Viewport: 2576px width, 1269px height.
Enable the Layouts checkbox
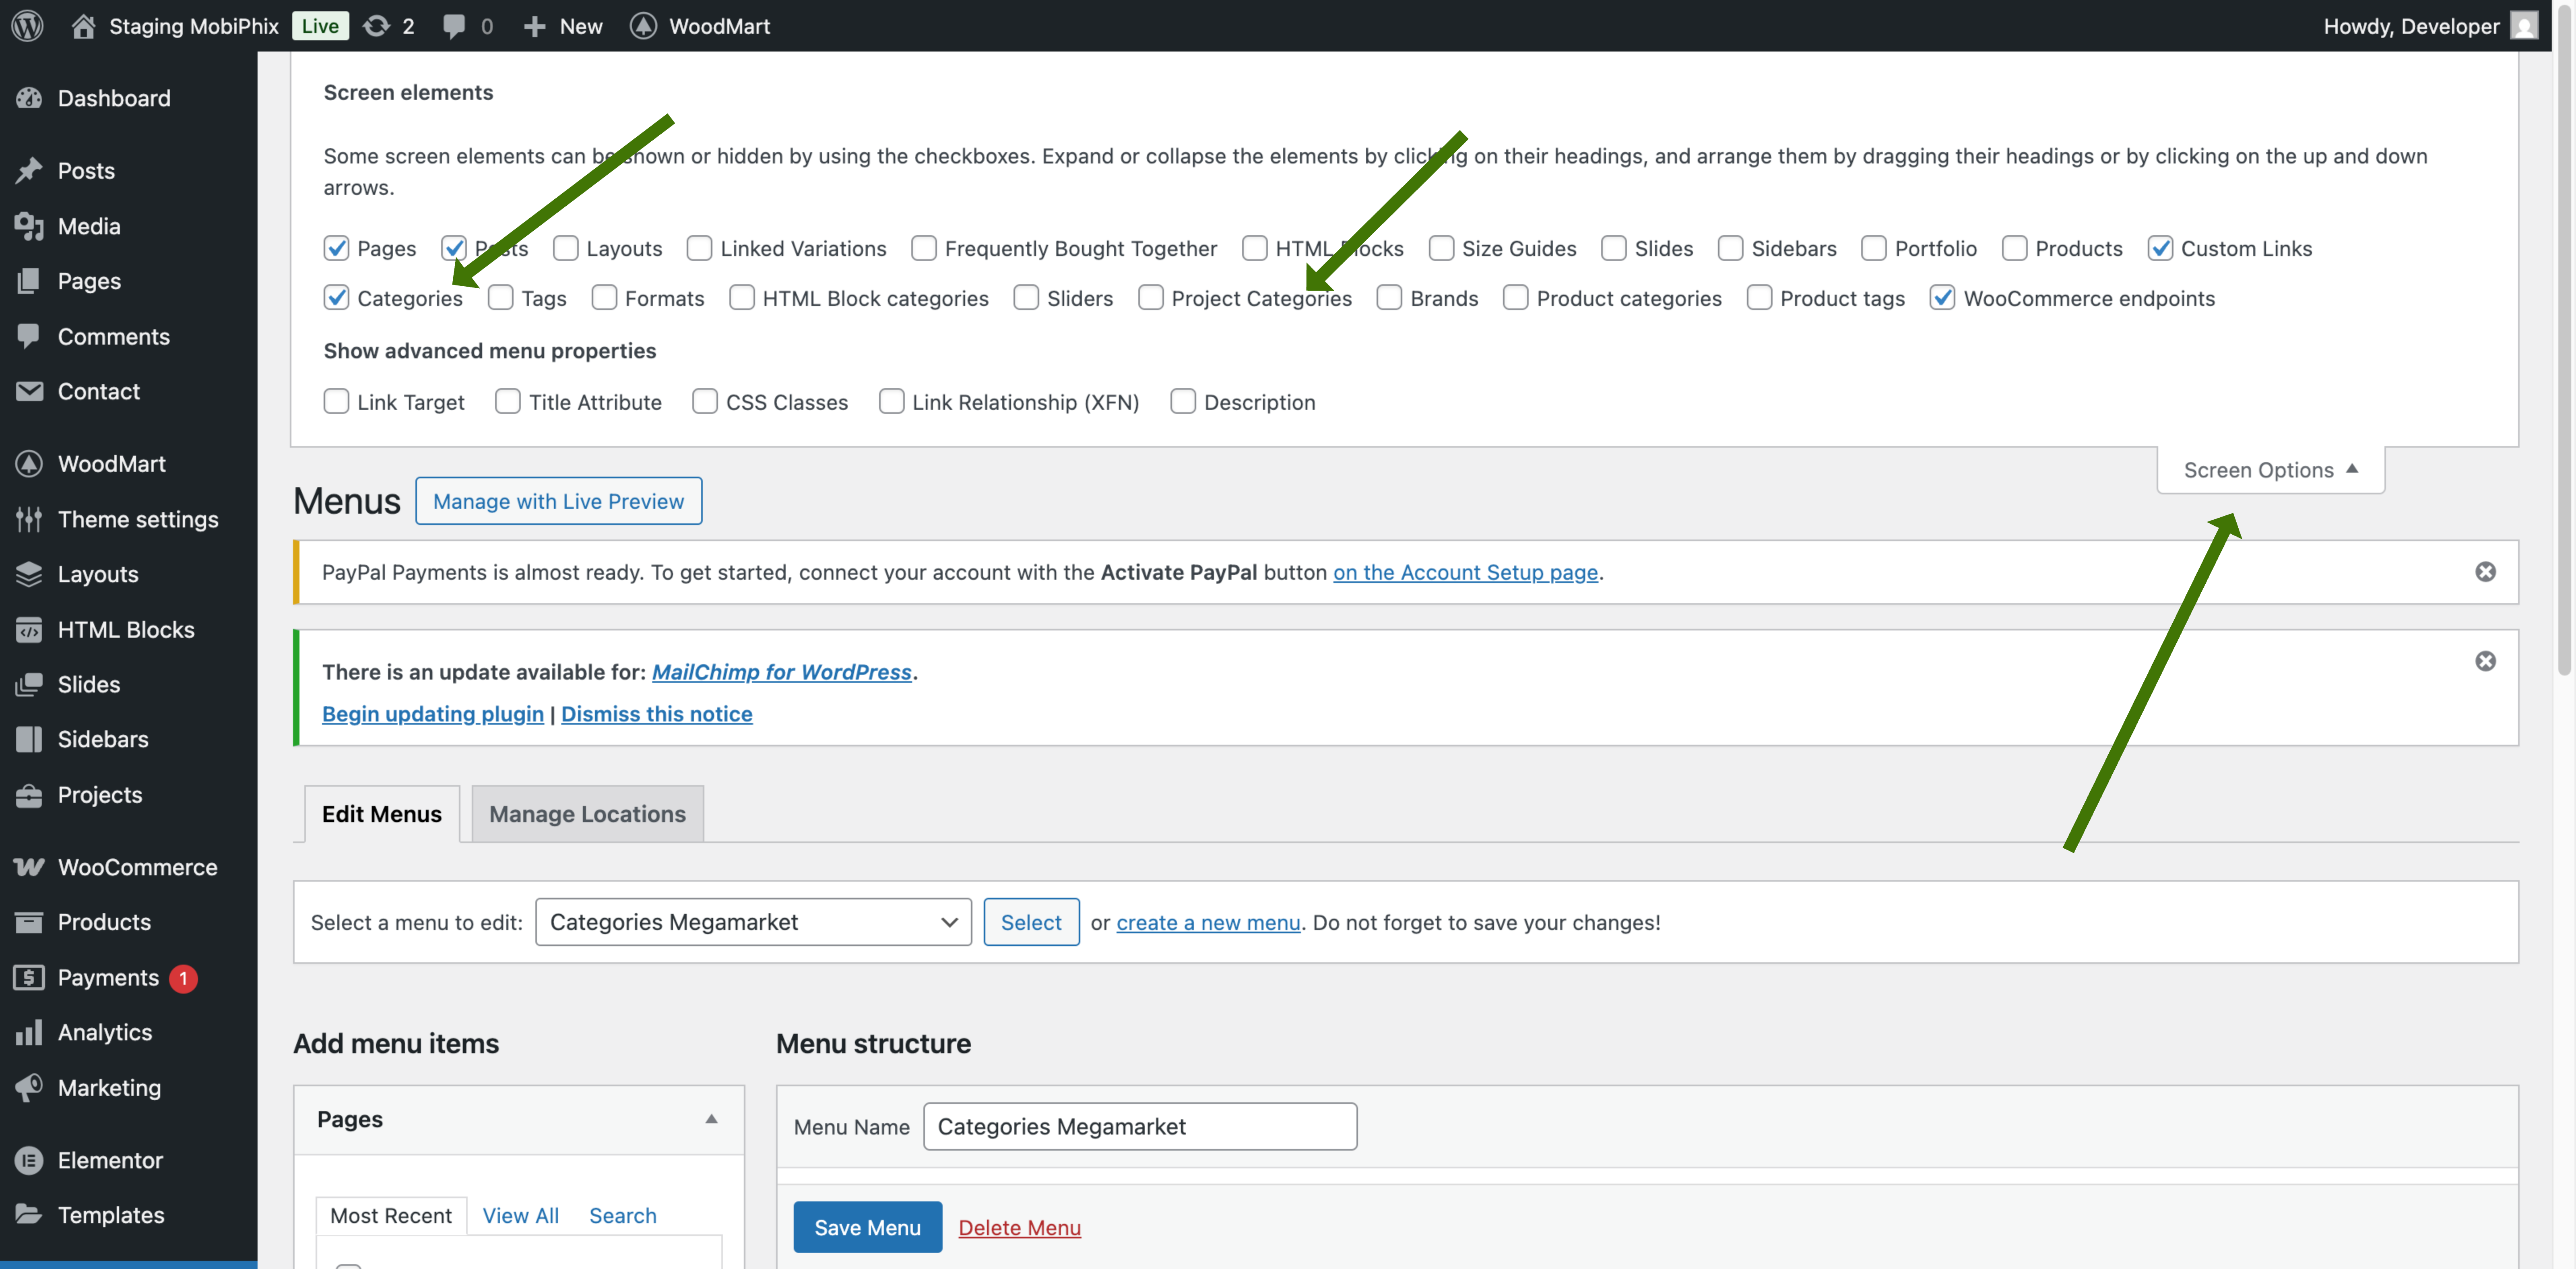point(566,248)
